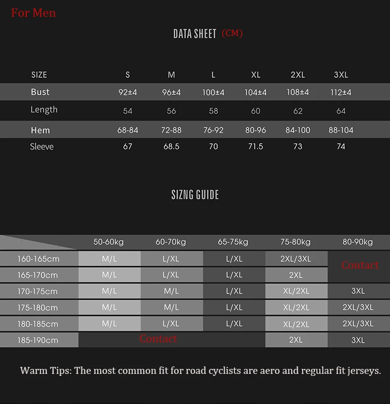Viewport: 390px width, 404px height.
Task: Select the S size column header
Action: [127, 75]
